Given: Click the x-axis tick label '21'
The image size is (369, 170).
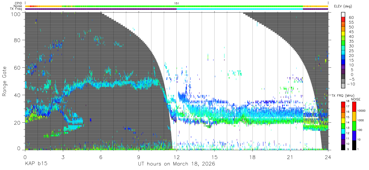Looking at the screenshot, I should [x=290, y=157].
